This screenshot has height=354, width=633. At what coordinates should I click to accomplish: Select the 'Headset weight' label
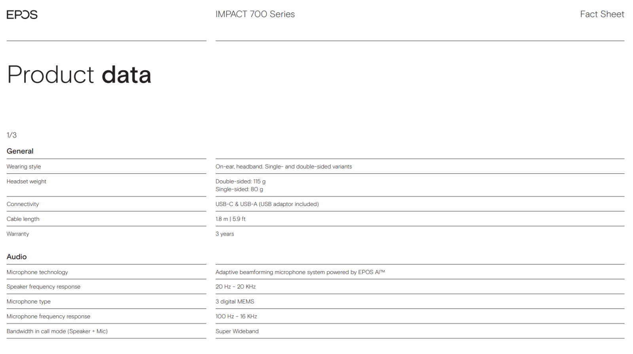coord(26,182)
